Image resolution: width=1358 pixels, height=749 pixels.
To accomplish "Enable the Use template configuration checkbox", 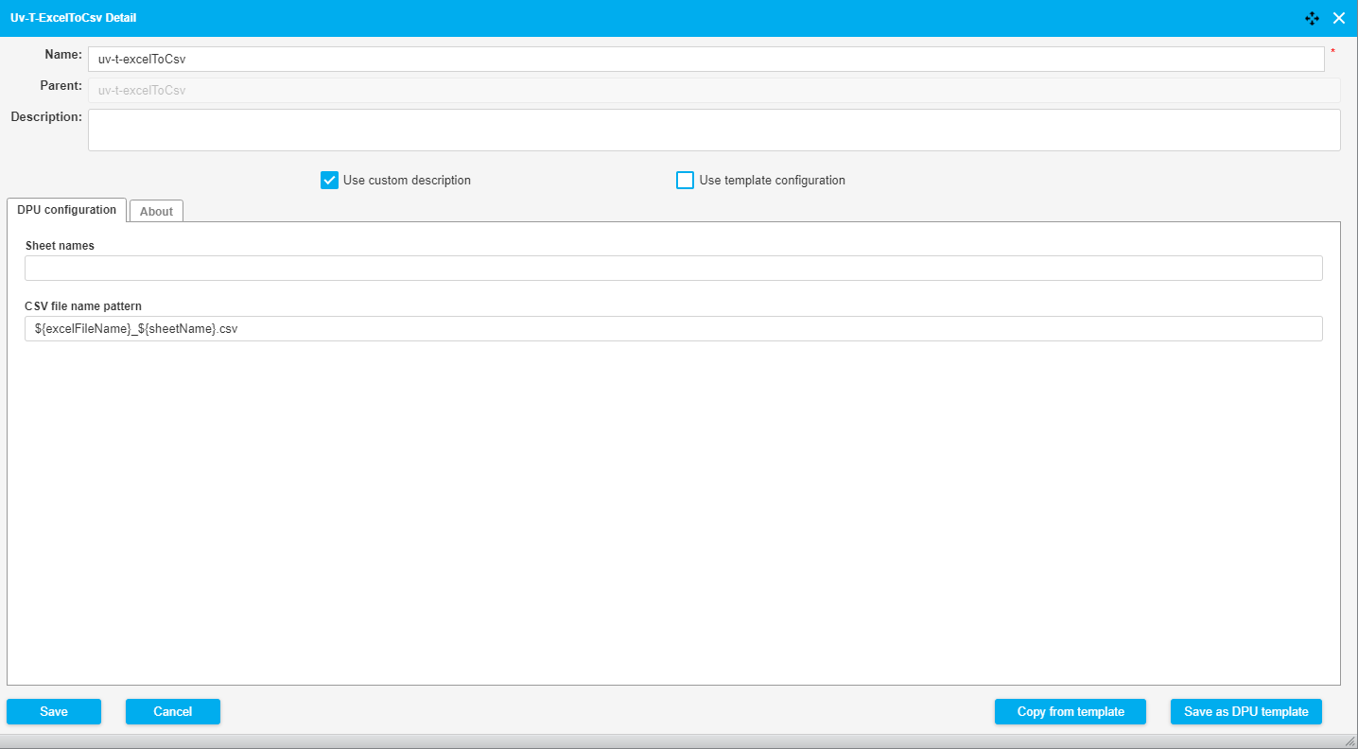I will tap(686, 181).
